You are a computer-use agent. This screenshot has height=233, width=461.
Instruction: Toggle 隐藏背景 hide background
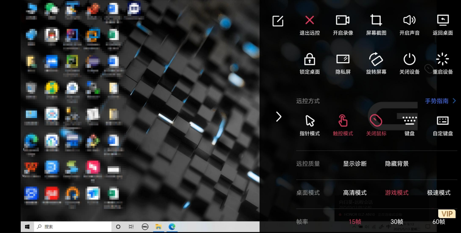(x=397, y=164)
